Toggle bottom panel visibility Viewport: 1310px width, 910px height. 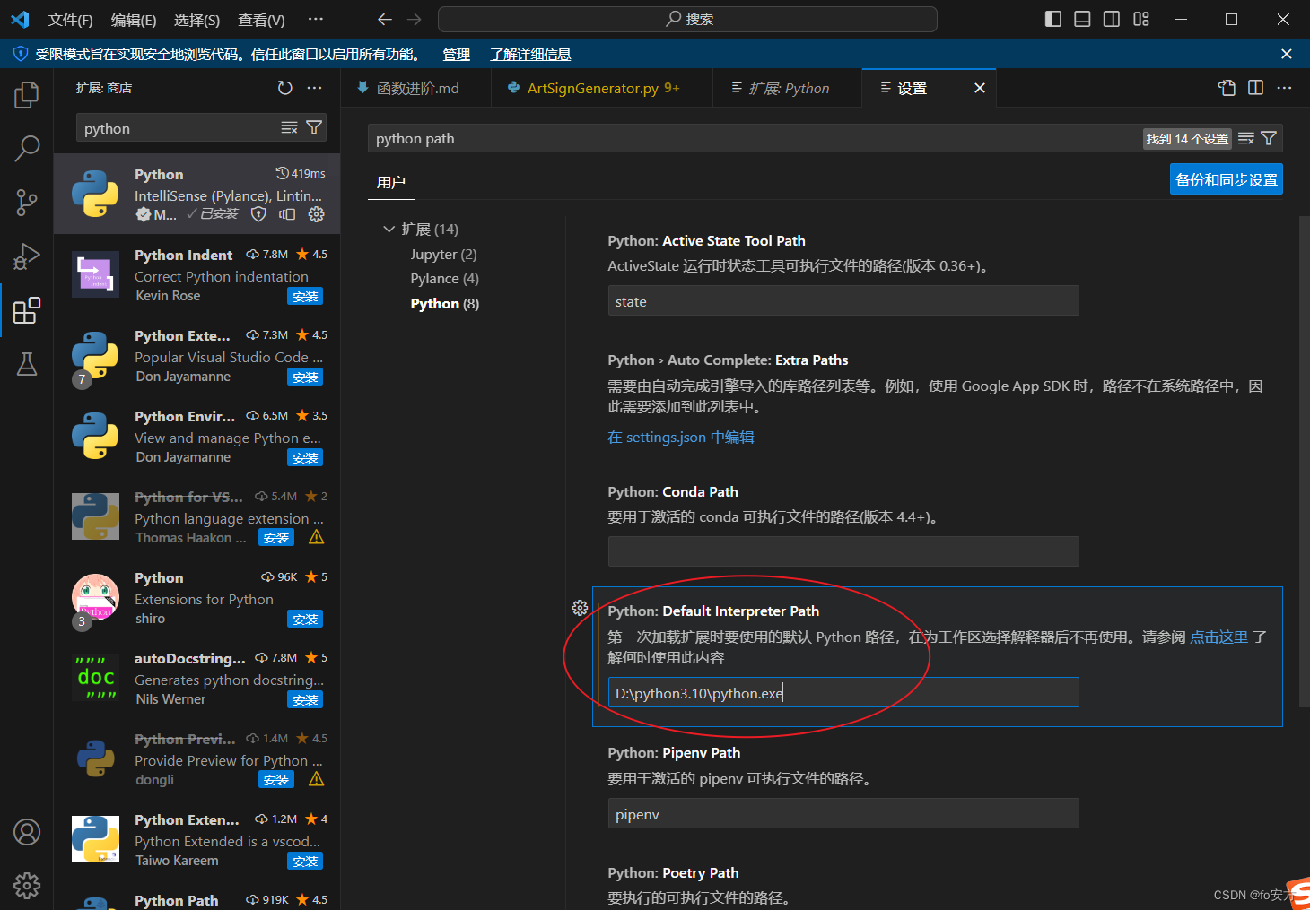point(1083,19)
